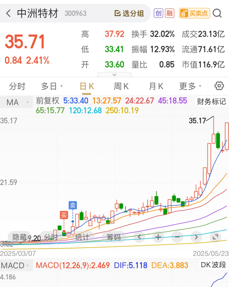Open the 买卖点 buy-sell points feature
229x287 pixels.
point(195,13)
